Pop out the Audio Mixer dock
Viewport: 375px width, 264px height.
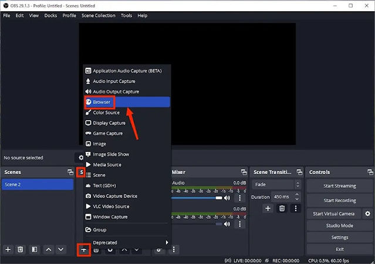coord(244,172)
